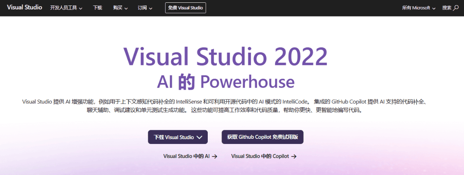Click 获取 Github Copilot 免费试用版 button
This screenshot has width=464, height=175.
(263, 137)
